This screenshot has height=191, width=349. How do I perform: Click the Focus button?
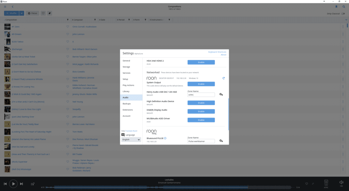pos(32,13)
